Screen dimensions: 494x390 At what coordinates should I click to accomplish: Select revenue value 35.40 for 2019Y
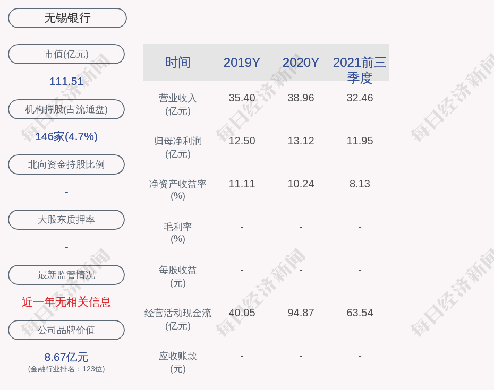(242, 98)
